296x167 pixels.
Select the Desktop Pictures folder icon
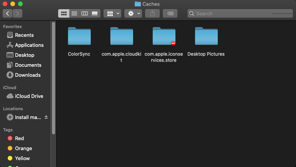(206, 36)
